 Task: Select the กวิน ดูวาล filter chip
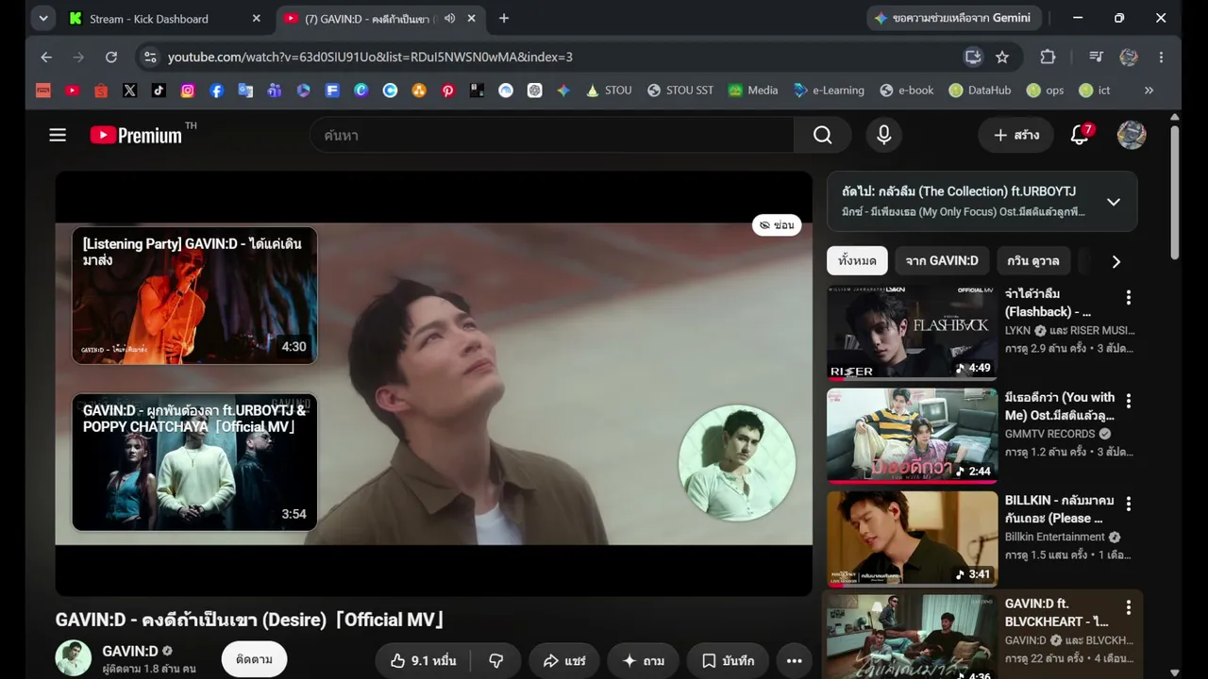click(x=1033, y=261)
